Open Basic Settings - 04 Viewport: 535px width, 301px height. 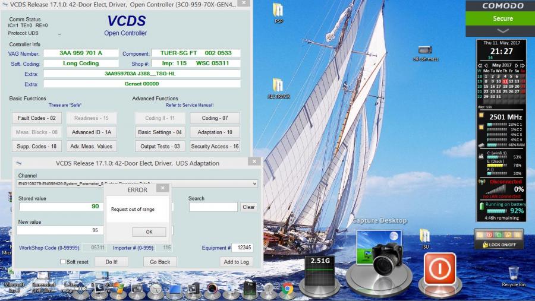point(160,132)
